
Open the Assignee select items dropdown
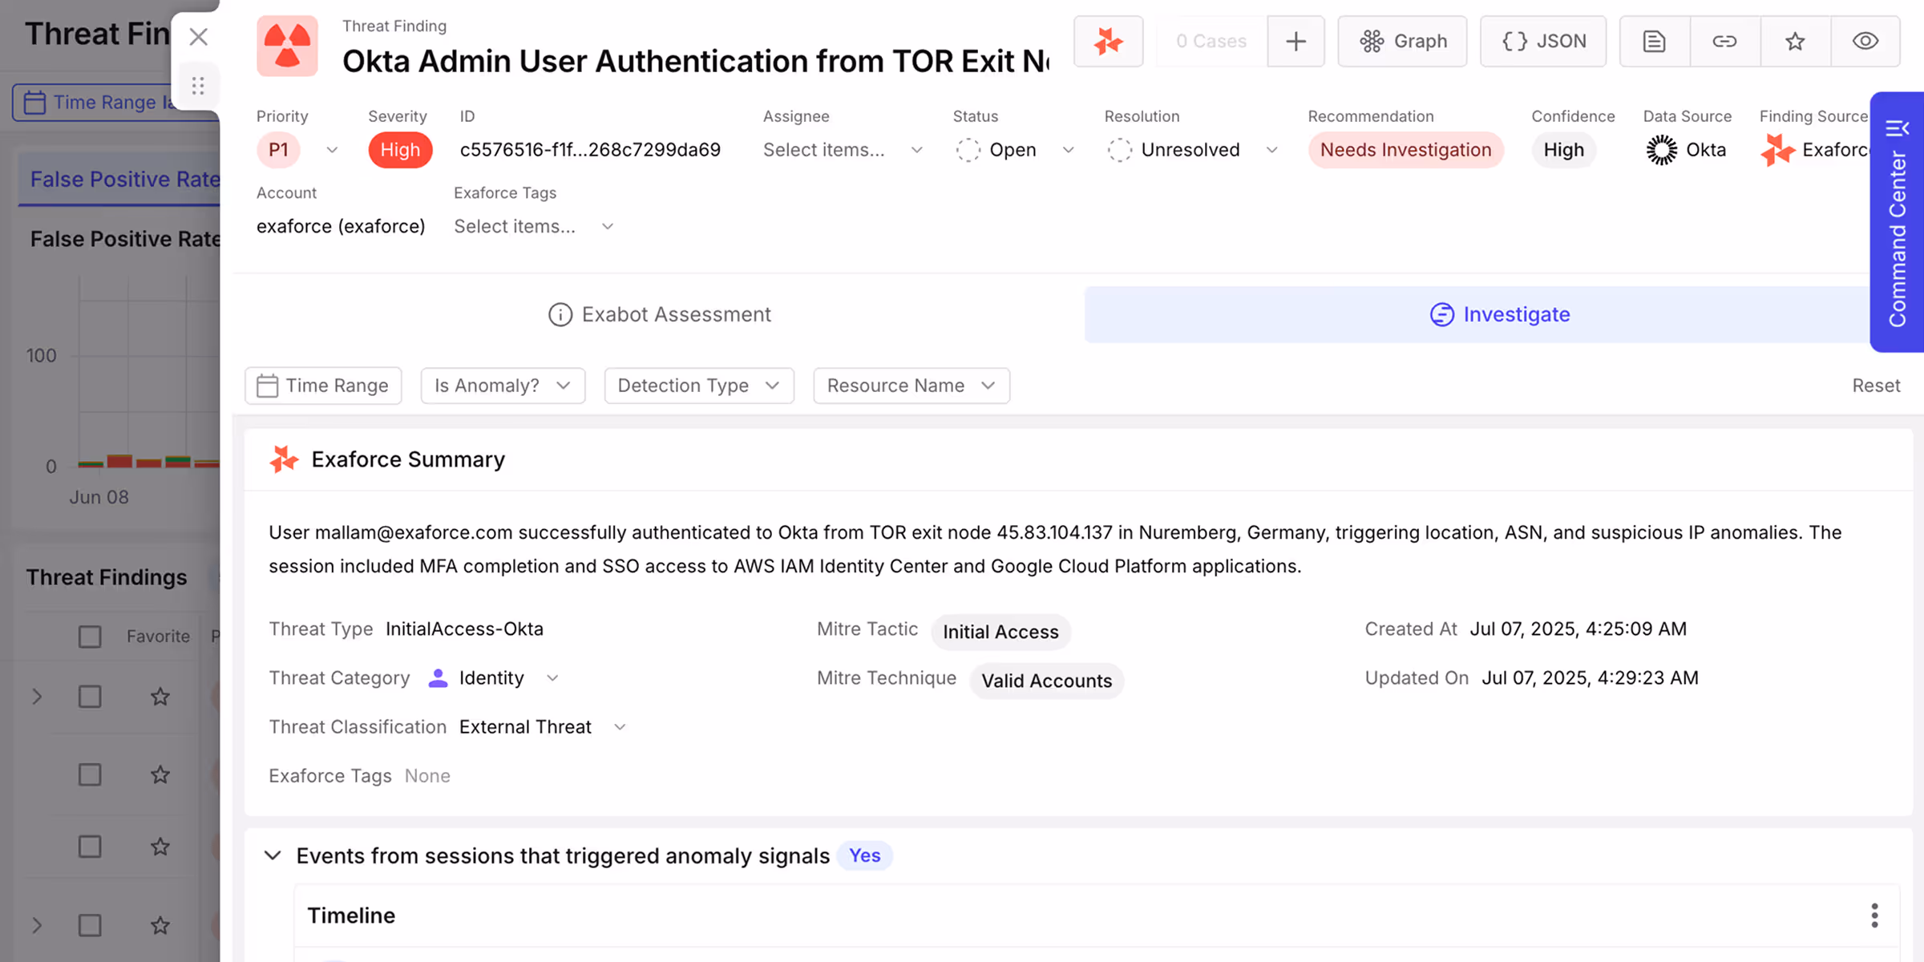(843, 150)
